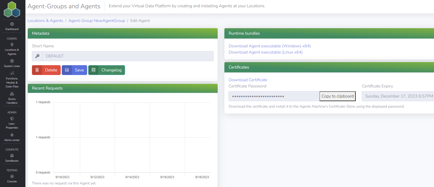Open System Lines layers icon
Screen dimensions: 434x187
coord(12,61)
